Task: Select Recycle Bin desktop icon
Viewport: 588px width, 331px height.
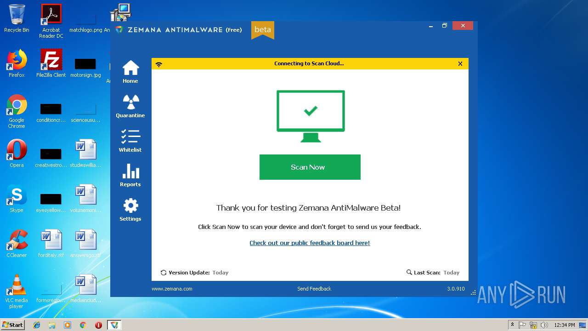Action: pyautogui.click(x=17, y=18)
